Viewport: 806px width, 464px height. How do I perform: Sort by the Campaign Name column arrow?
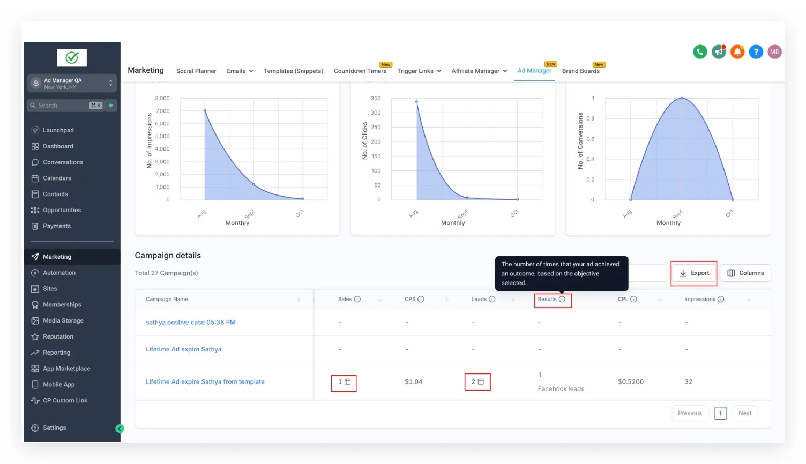[x=299, y=300]
